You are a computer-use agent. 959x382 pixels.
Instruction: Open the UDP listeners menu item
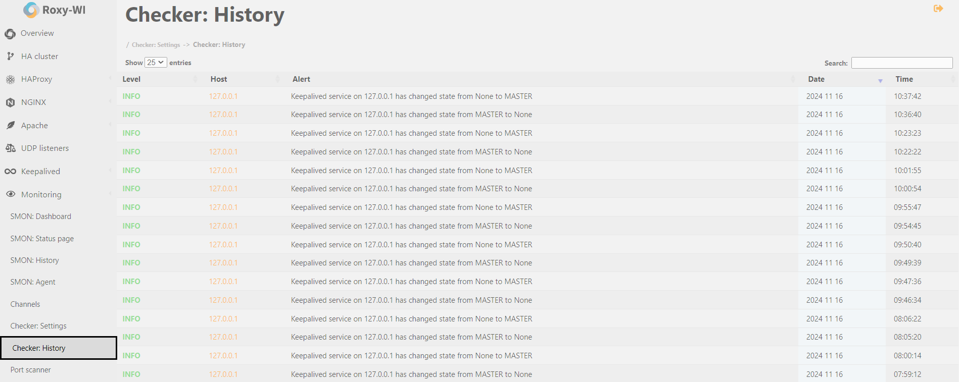click(x=45, y=148)
